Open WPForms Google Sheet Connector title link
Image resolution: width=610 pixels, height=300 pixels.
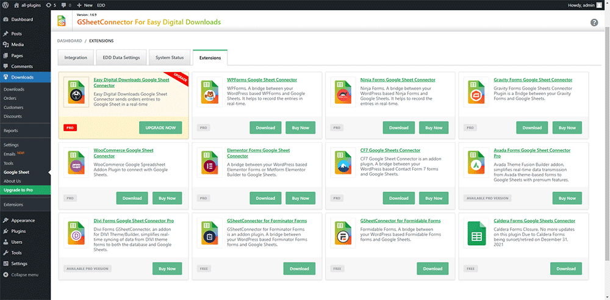coord(262,80)
